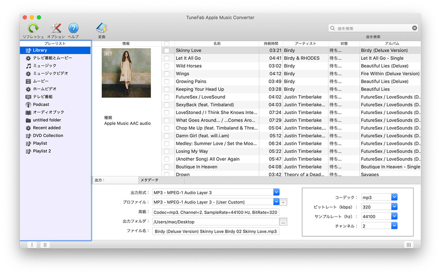Click the Refresh (リフレッシュ) toolbar icon
This screenshot has height=275, width=441.
pyautogui.click(x=33, y=28)
